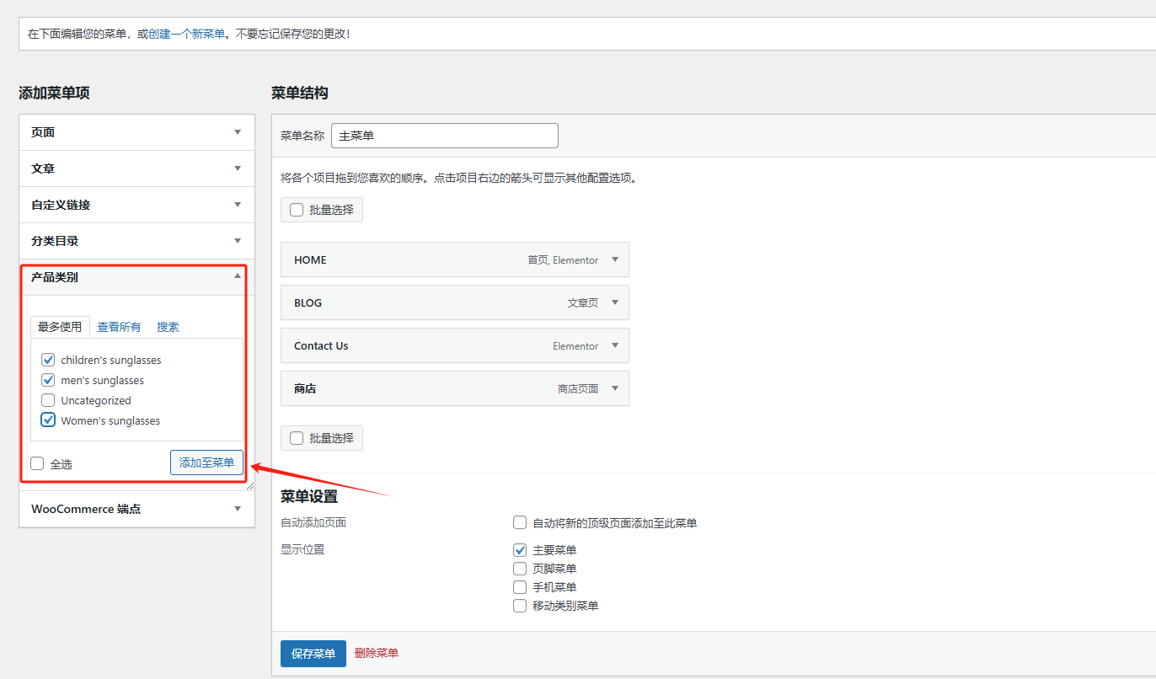
Task: Click the 保存菜单 button
Action: (313, 653)
